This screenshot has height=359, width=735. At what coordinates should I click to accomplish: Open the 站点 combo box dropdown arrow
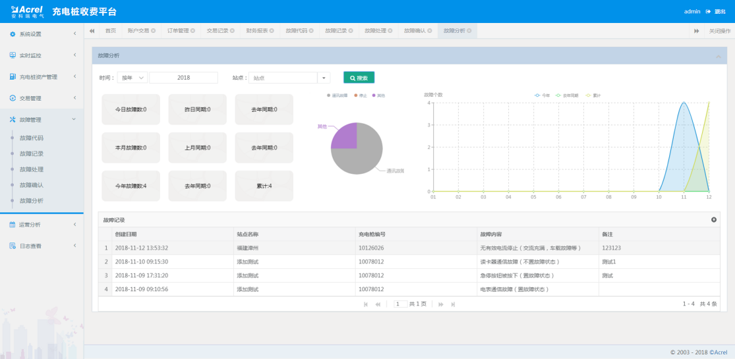tap(324, 78)
